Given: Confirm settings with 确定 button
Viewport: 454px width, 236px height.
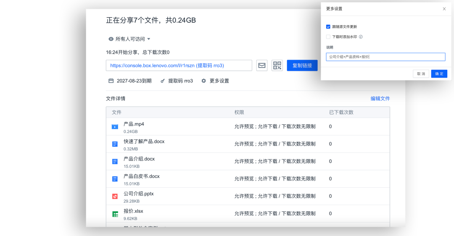Looking at the screenshot, I should point(439,74).
